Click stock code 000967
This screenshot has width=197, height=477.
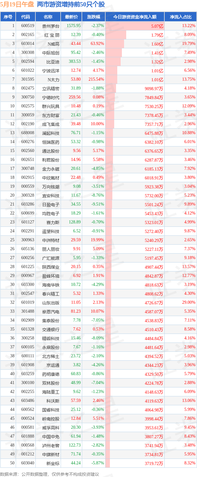pyautogui.click(x=27, y=276)
